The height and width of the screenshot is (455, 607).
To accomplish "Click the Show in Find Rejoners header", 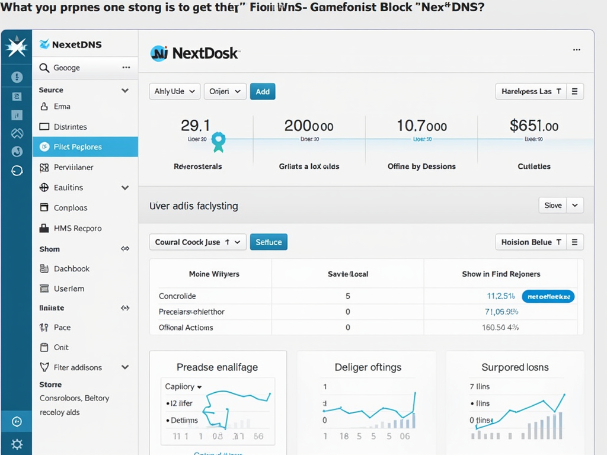I will point(501,274).
